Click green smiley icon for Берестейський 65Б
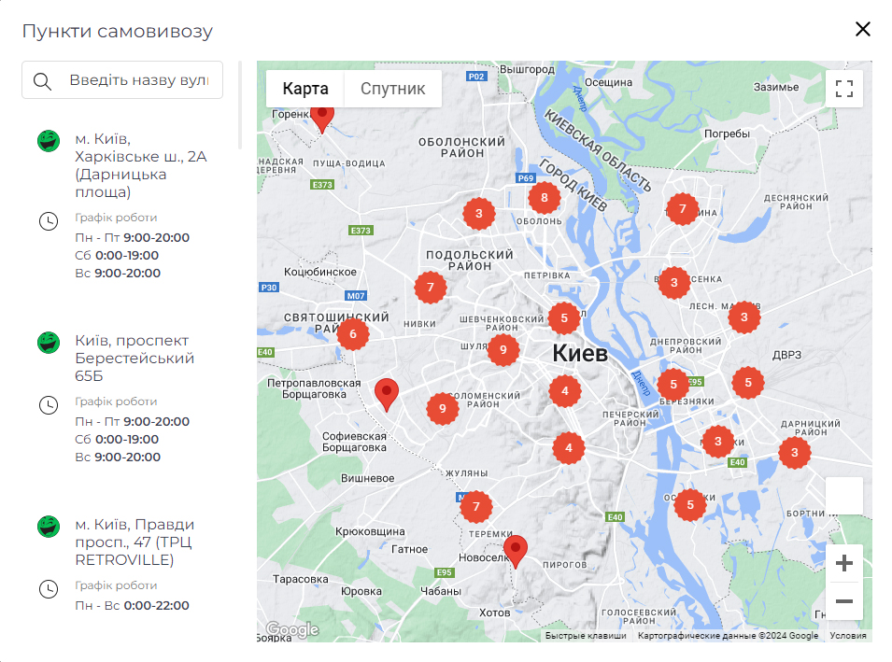 pyautogui.click(x=49, y=343)
